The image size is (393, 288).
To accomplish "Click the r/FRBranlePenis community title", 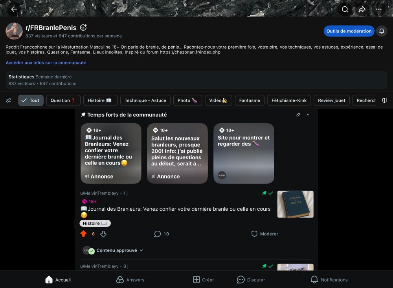I will tap(51, 27).
